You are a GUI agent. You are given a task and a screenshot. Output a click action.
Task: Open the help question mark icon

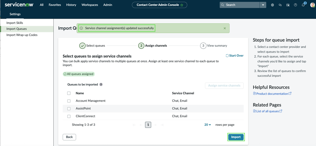[295, 5]
